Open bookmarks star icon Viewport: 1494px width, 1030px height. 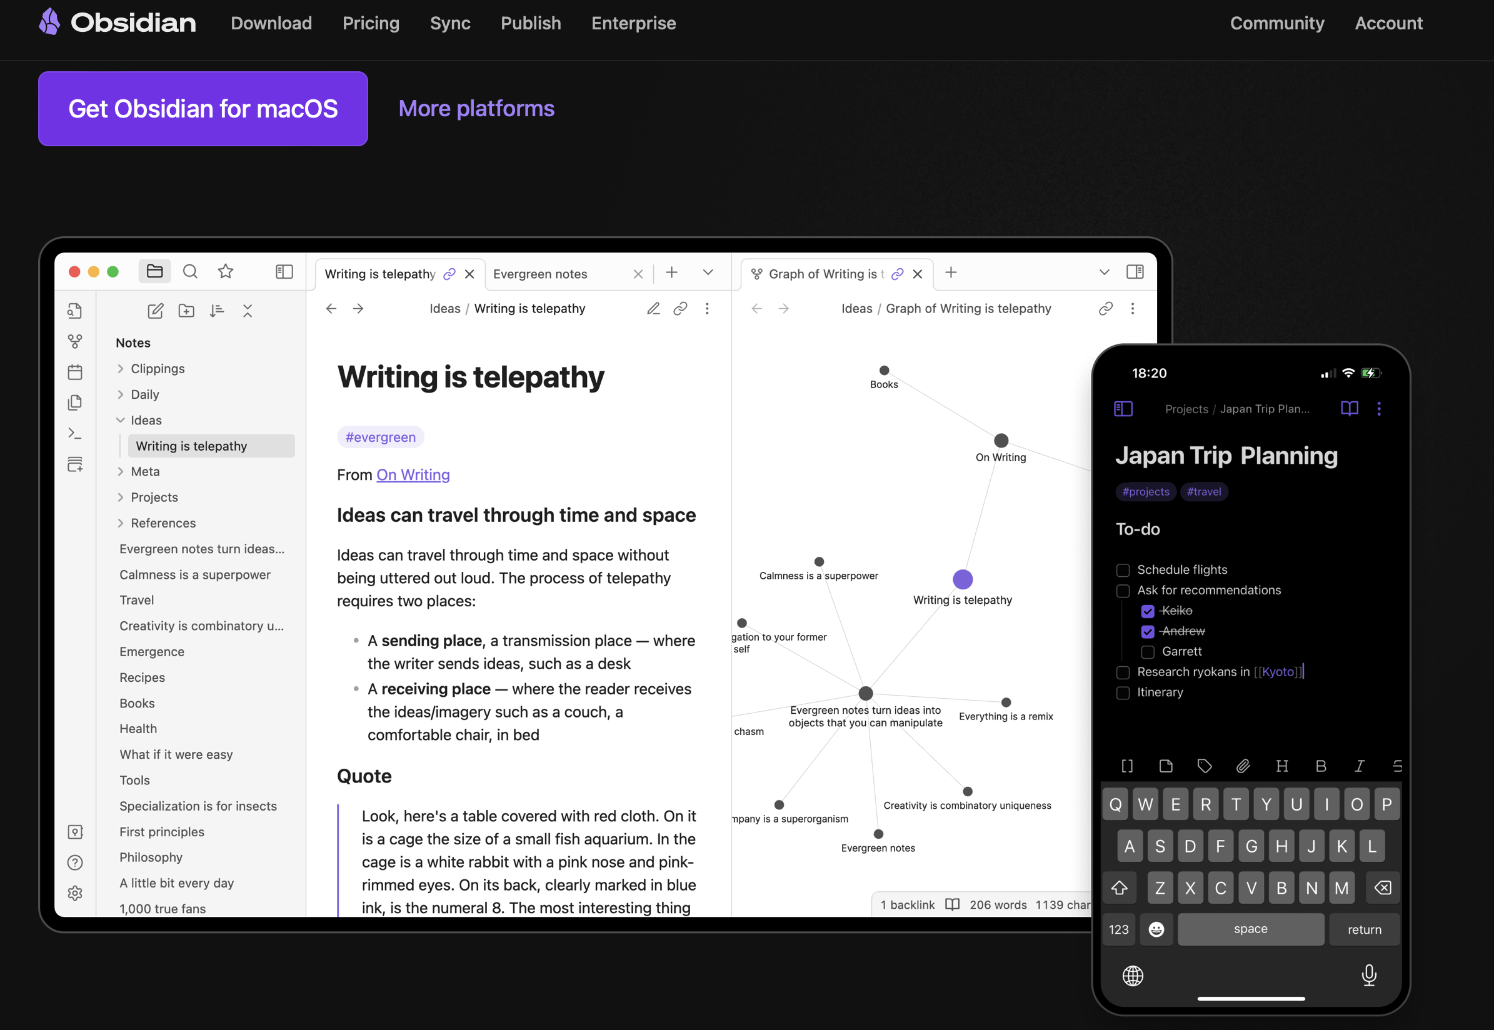[x=225, y=272]
